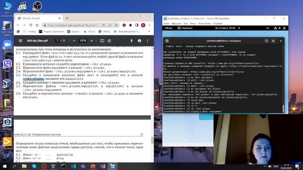Open Visual Studio Code from taskbar
Image resolution: width=303 pixels, height=170 pixels.
click(73, 166)
